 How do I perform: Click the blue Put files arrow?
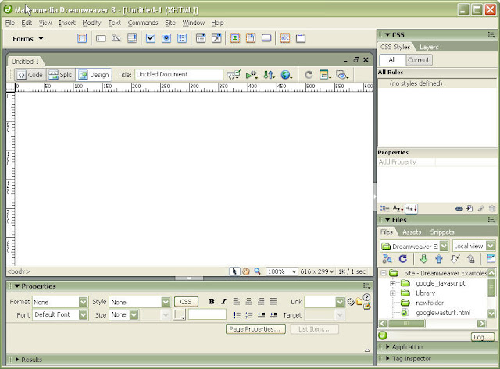coord(439,259)
